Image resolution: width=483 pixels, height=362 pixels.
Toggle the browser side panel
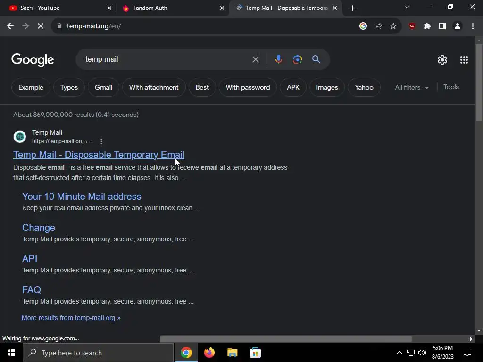442,26
